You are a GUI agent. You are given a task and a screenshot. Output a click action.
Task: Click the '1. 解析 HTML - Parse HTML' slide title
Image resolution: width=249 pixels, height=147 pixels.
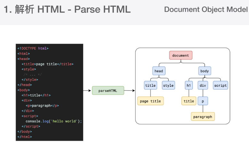pyautogui.click(x=67, y=10)
